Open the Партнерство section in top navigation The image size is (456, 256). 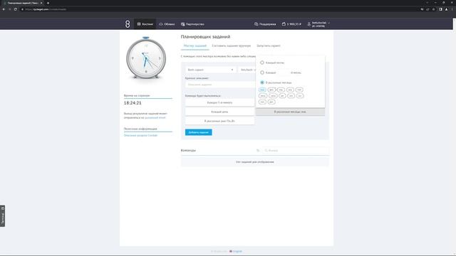click(x=192, y=24)
